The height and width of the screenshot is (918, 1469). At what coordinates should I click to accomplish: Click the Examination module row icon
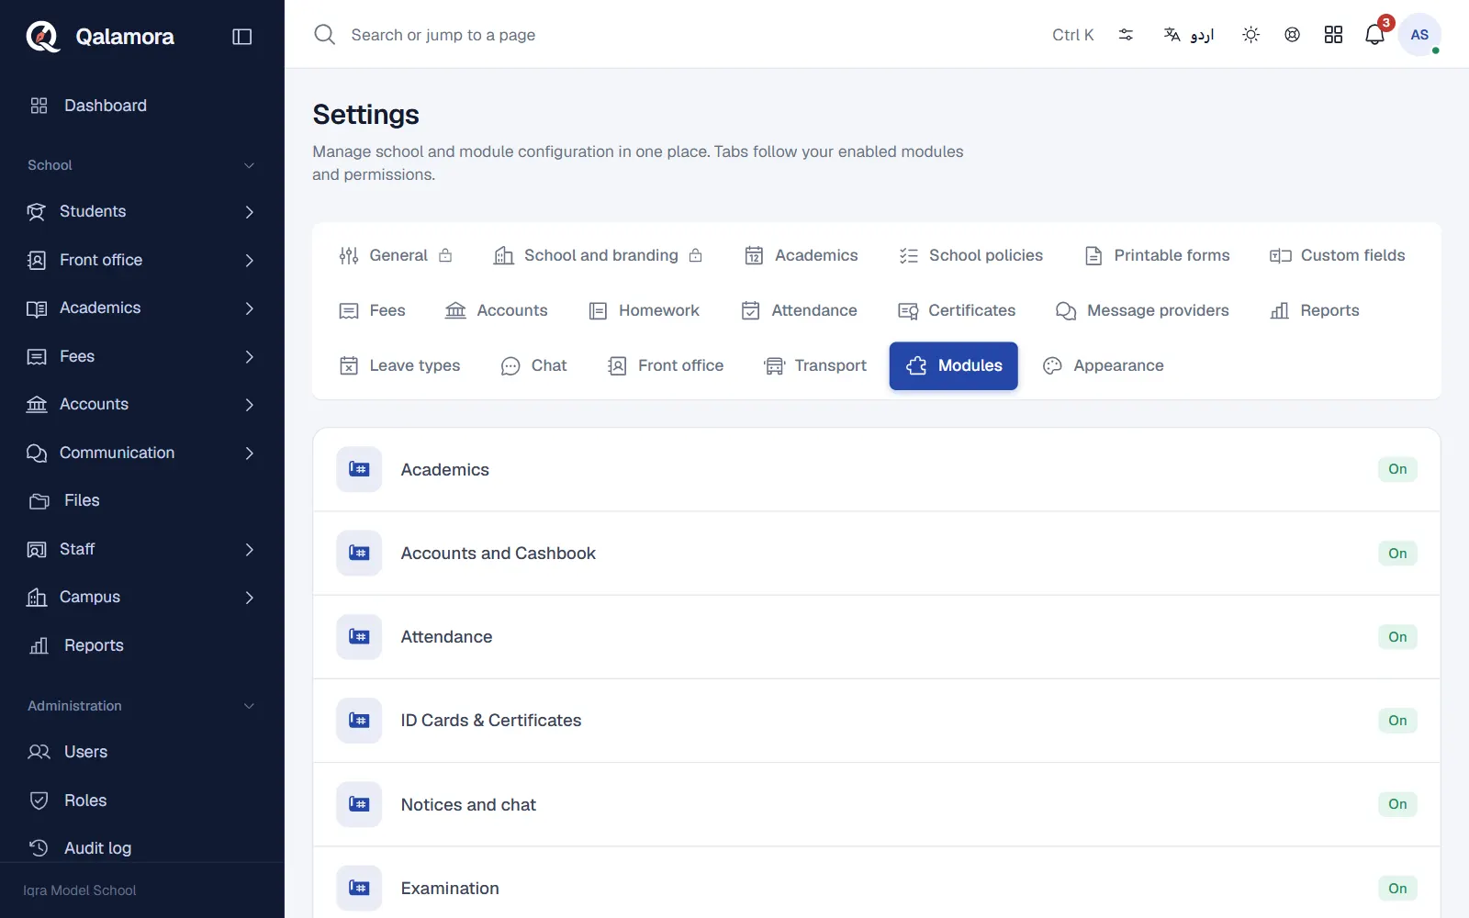(359, 889)
